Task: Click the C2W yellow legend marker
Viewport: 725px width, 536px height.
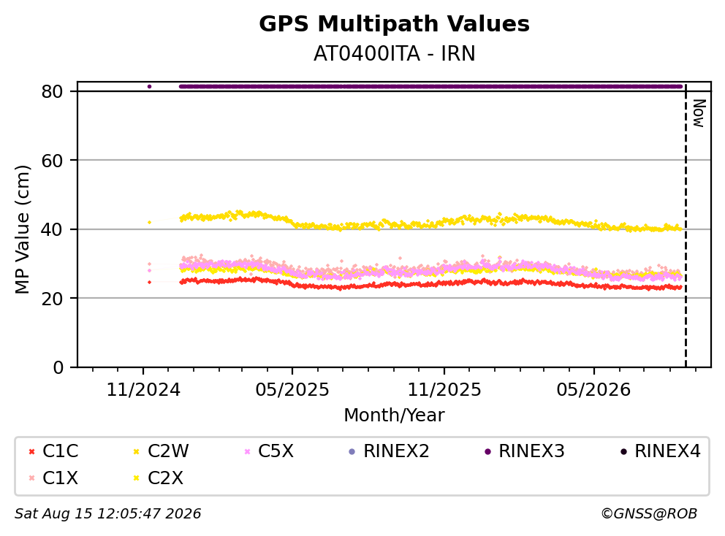Action: coord(137,451)
